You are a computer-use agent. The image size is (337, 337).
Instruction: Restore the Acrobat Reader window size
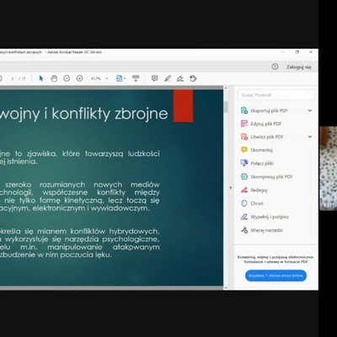pyautogui.click(x=297, y=52)
